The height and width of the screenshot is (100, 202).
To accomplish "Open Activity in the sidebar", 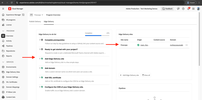I will (x=9, y=41).
